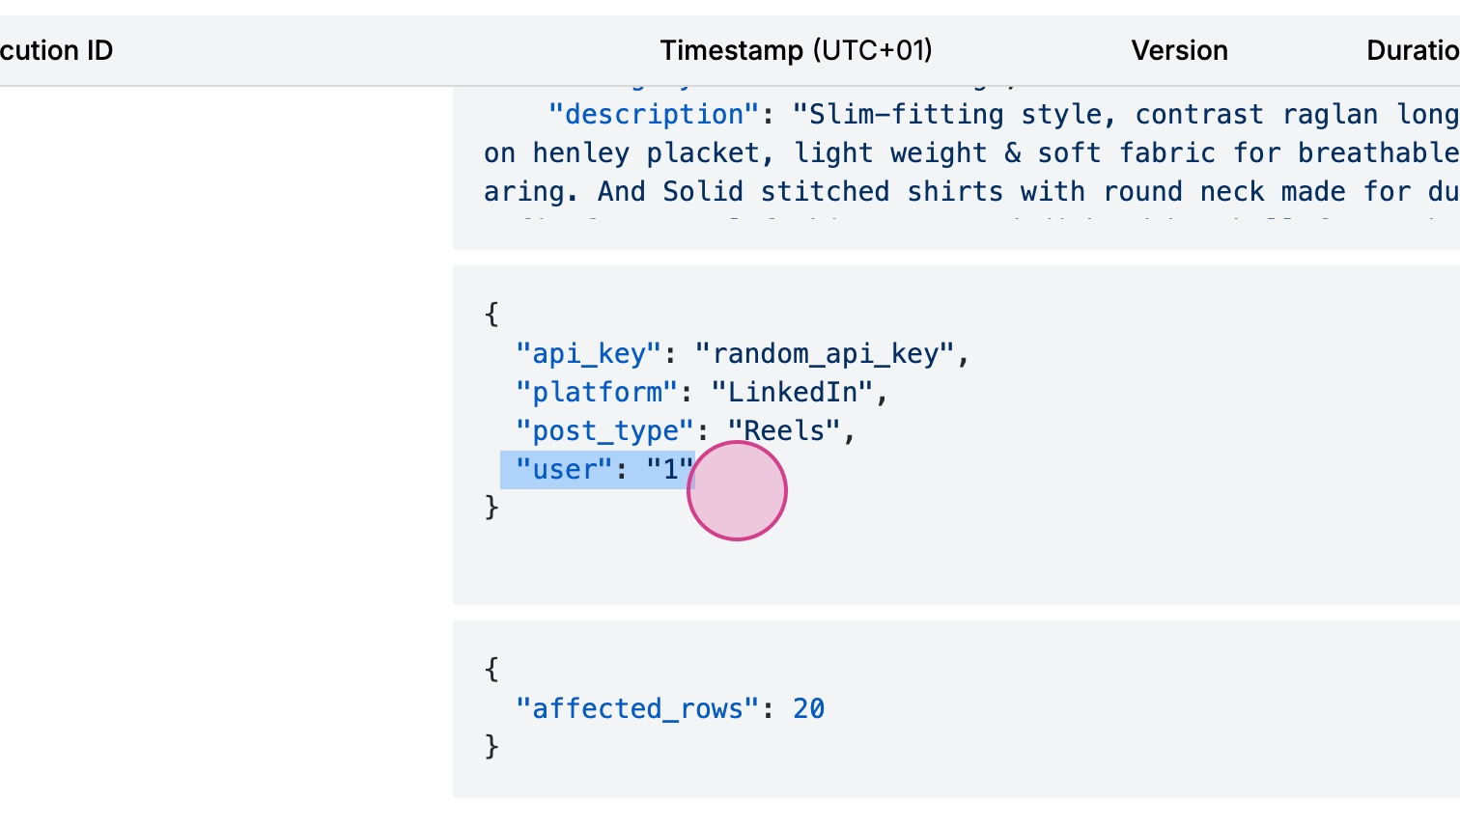This screenshot has width=1460, height=827.
Task: Click the Version column header
Action: coord(1179,50)
